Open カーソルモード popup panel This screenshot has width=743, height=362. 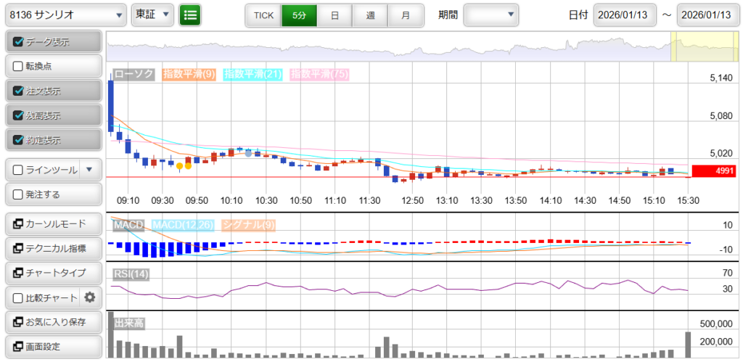52,223
